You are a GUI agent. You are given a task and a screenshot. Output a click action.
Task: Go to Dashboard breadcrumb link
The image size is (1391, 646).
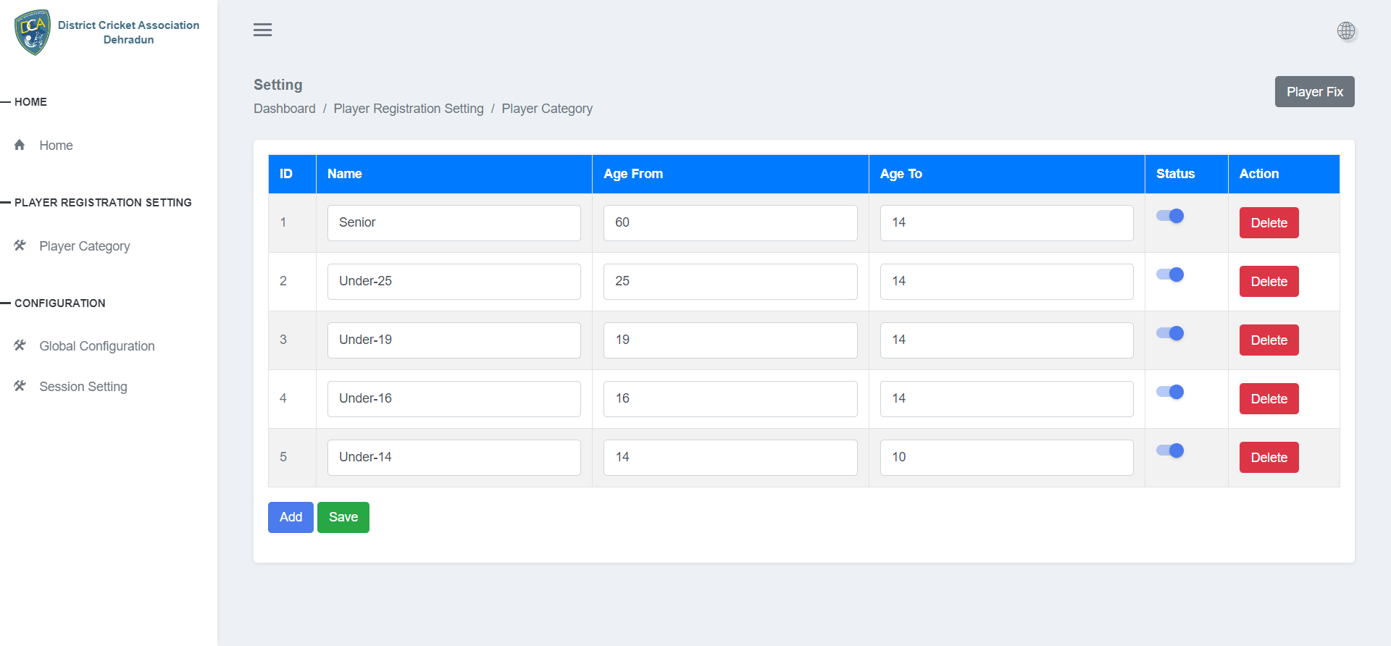pyautogui.click(x=284, y=109)
